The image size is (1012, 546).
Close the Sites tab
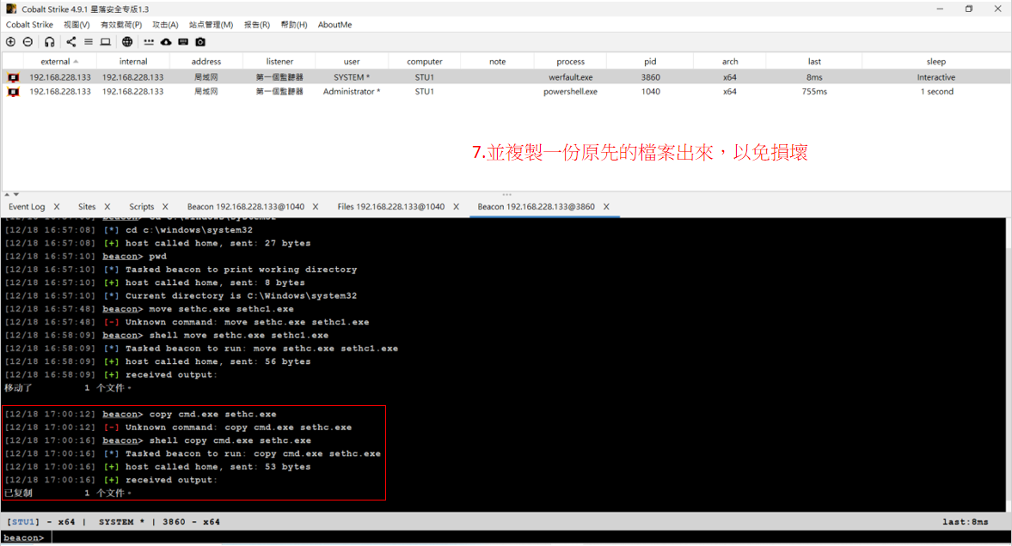(107, 207)
